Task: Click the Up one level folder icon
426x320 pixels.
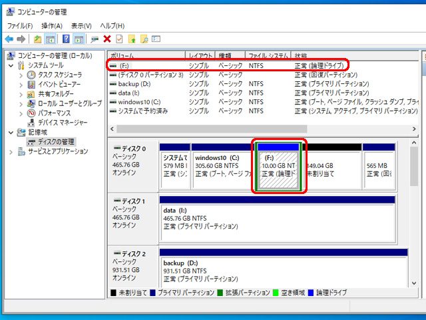Action: pyautogui.click(x=37, y=39)
